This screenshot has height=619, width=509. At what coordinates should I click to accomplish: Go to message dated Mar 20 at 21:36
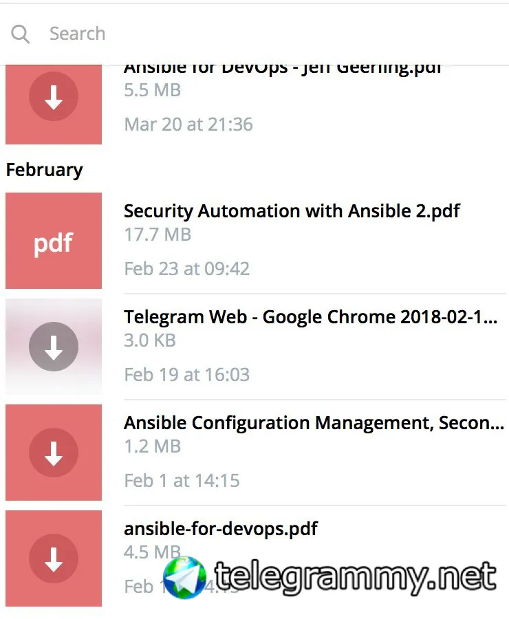pos(188,124)
